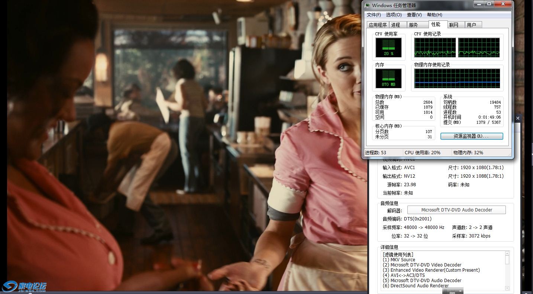Click the Task Manager title bar icon
This screenshot has height=294, width=533.
coord(367,5)
